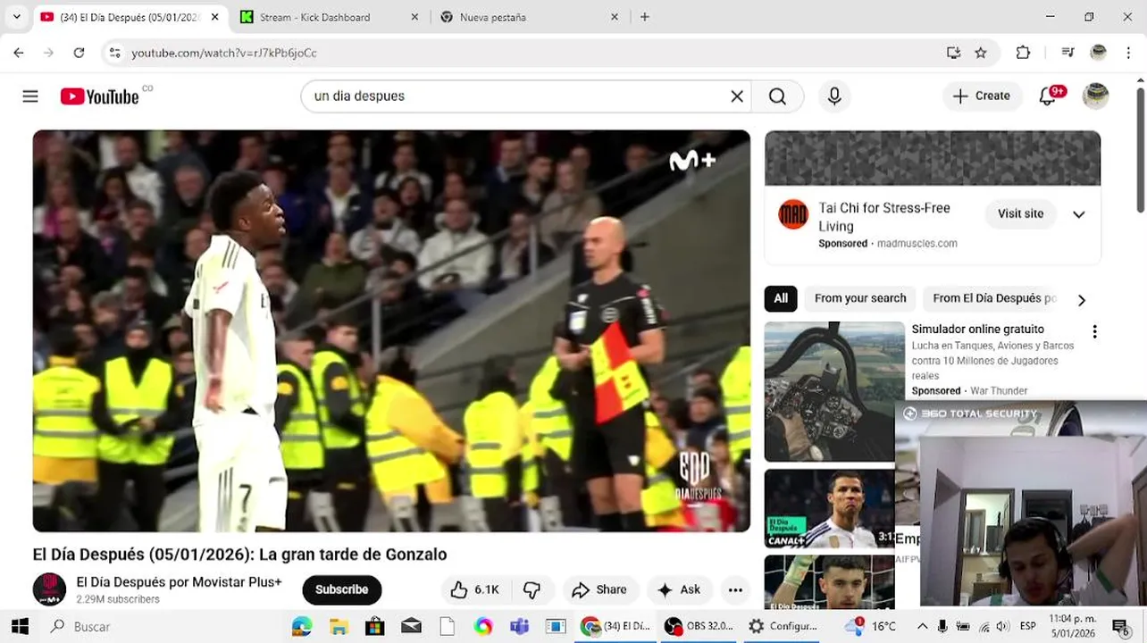Image resolution: width=1147 pixels, height=643 pixels.
Task: Open Chrome tab search dropdown
Action: [16, 17]
